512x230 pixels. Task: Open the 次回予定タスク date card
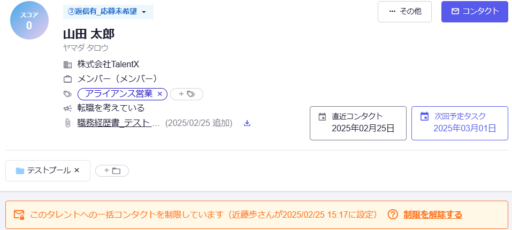(x=460, y=123)
